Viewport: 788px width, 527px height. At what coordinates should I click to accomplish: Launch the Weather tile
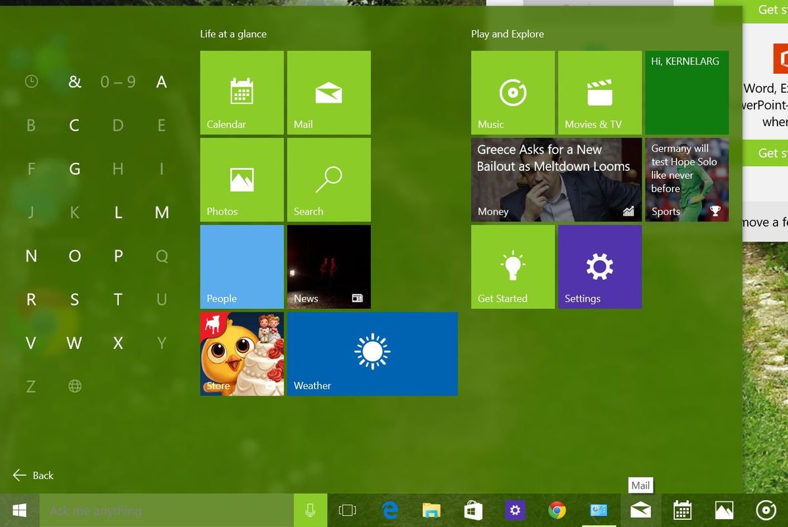click(372, 354)
